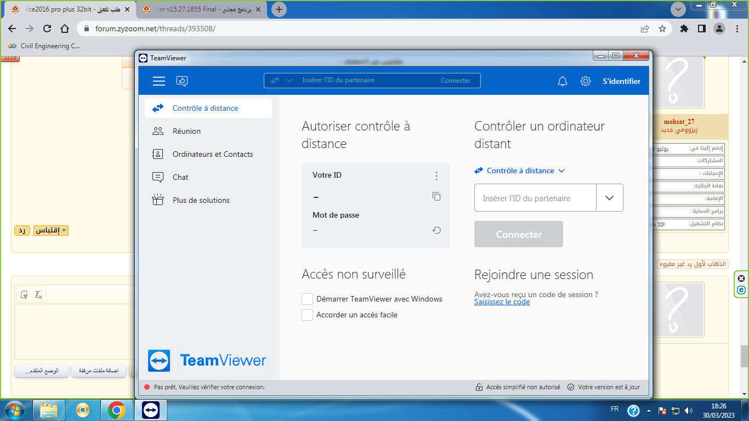This screenshot has width=749, height=421.
Task: Open partner ID history dropdown arrow
Action: coord(610,198)
